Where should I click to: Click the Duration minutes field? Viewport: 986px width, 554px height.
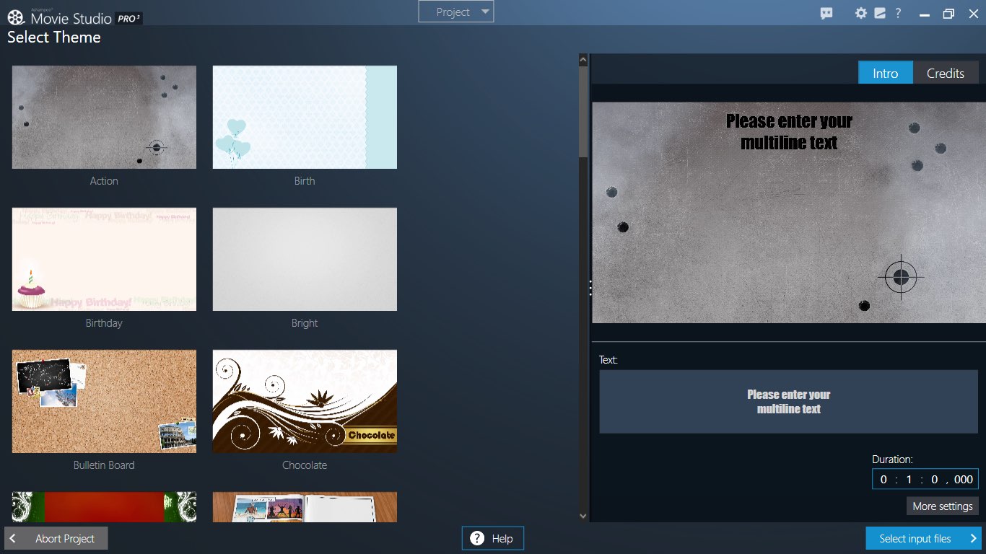click(909, 480)
